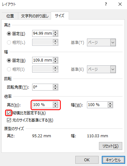
Task: Open the width 基準(E) page dropdown
Action: click(101, 69)
